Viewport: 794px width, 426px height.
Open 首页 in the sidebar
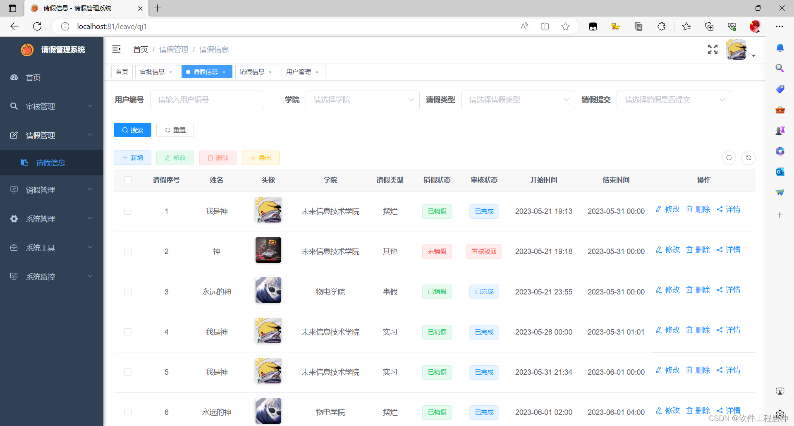click(x=52, y=77)
